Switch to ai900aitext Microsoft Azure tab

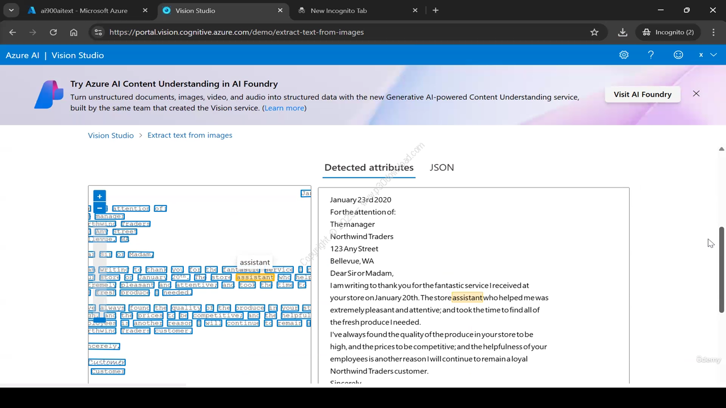[84, 10]
